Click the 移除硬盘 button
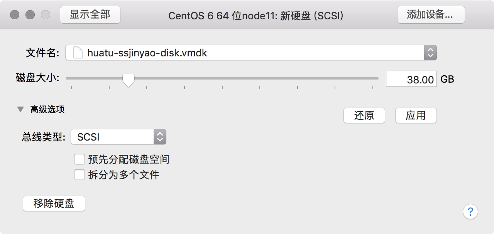 pyautogui.click(x=54, y=203)
